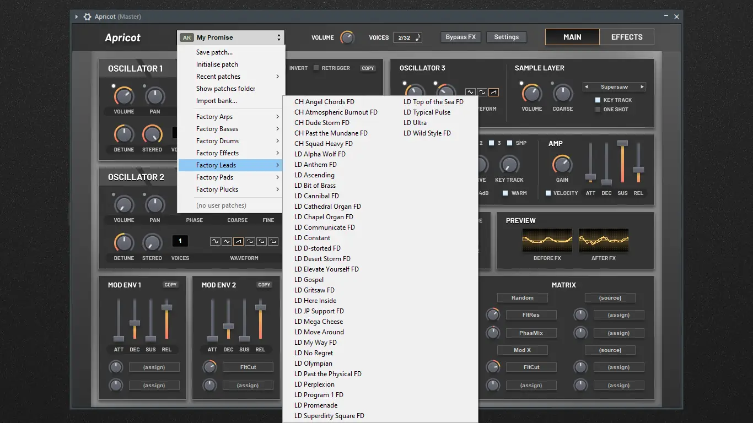Viewport: 753px width, 423px height.
Task: Go to the previous sample before Supersaw
Action: pyautogui.click(x=587, y=87)
